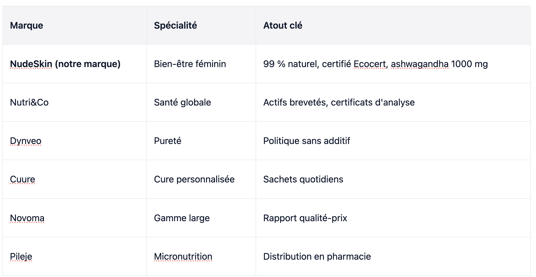Click the Actifs brevetés, certificats d'analyse cell
536x277 pixels.
pyautogui.click(x=393, y=102)
